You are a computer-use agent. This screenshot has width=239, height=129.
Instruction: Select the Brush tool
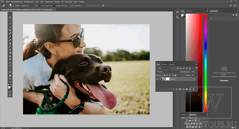[x=10, y=40]
